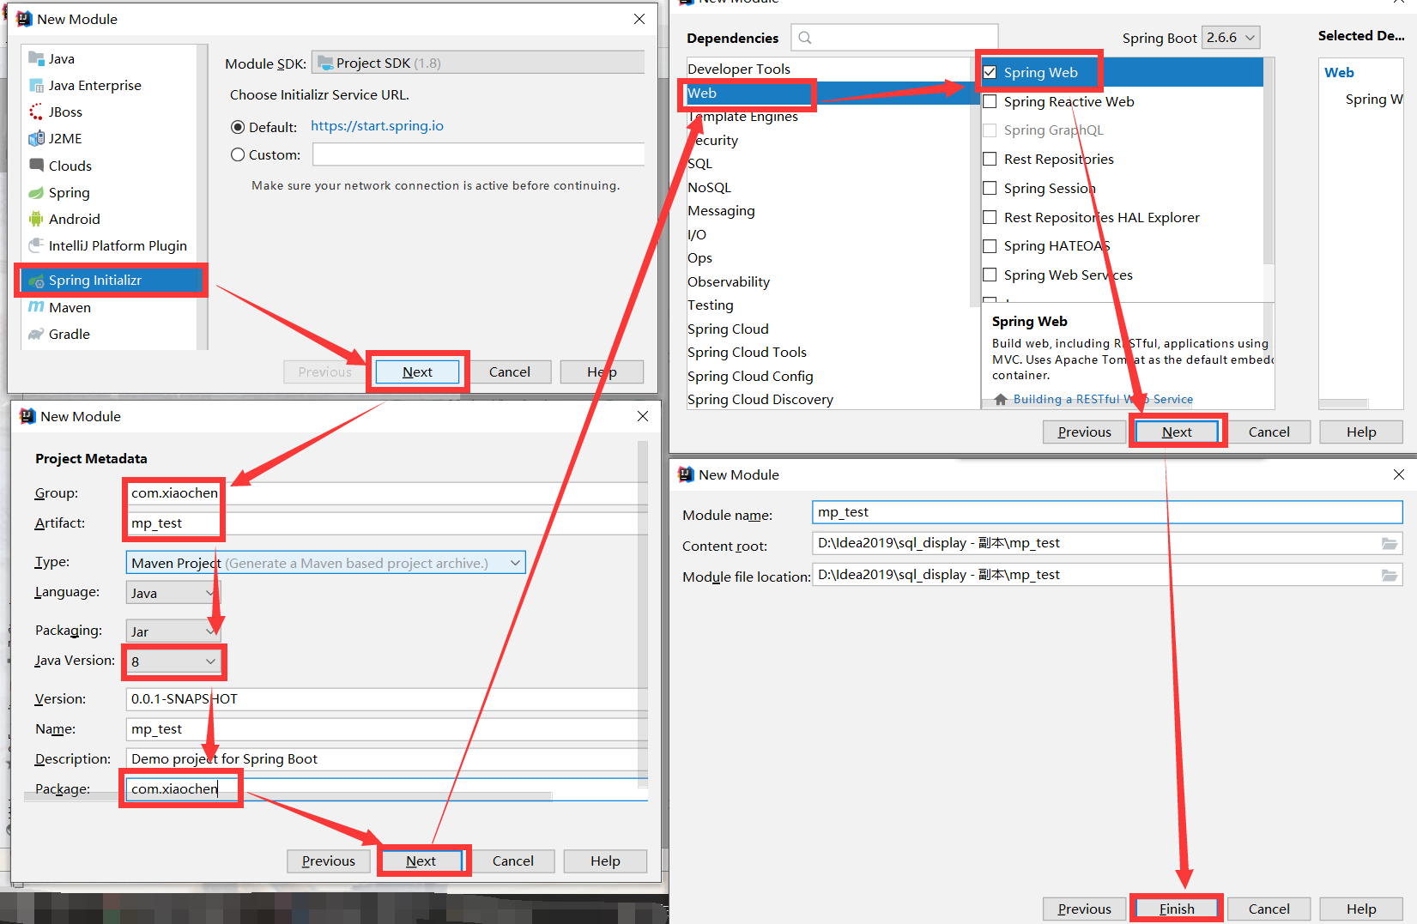
Task: Choose the Clouds module icon
Action: tap(36, 165)
